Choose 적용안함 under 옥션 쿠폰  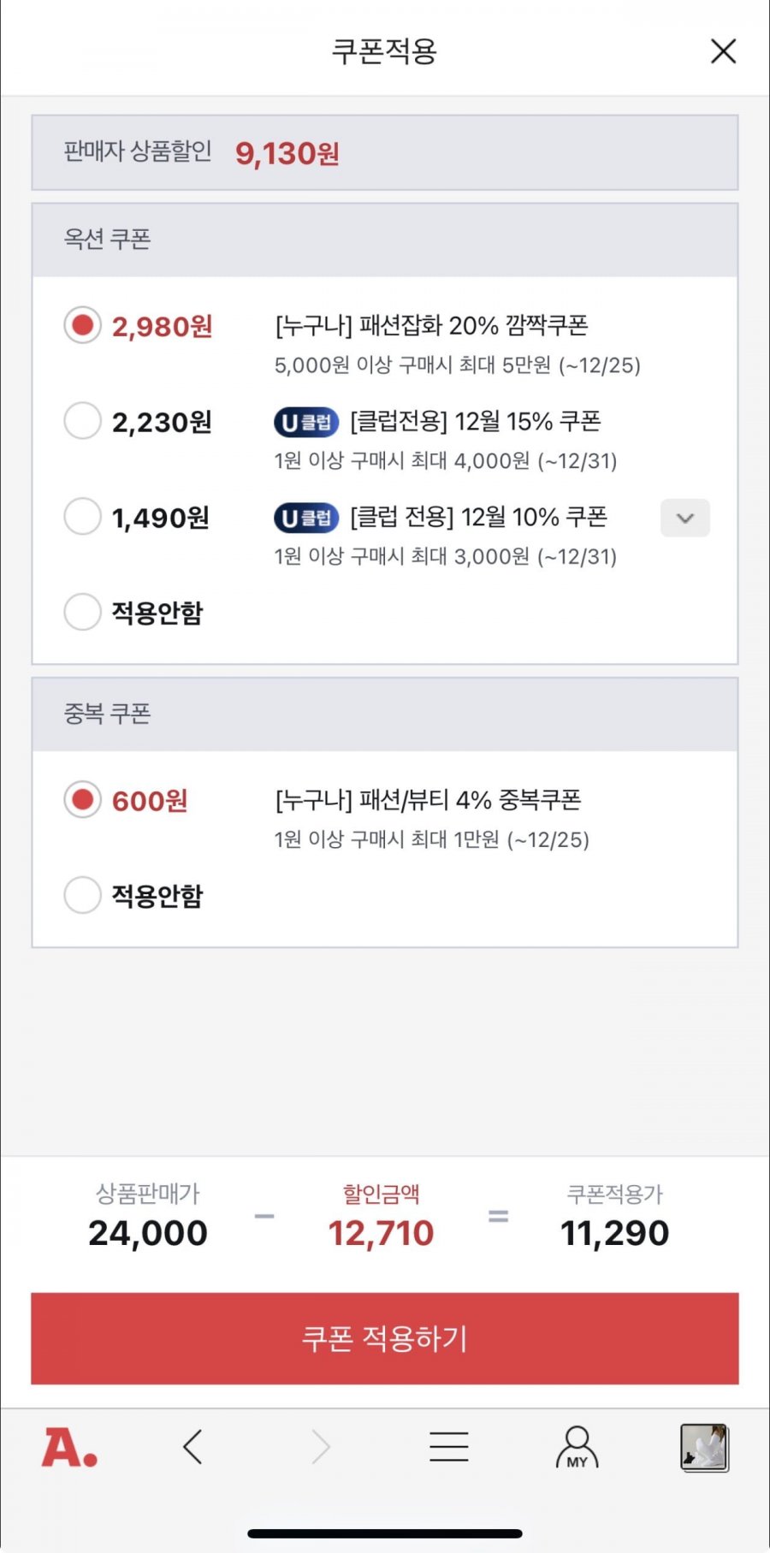[x=83, y=612]
